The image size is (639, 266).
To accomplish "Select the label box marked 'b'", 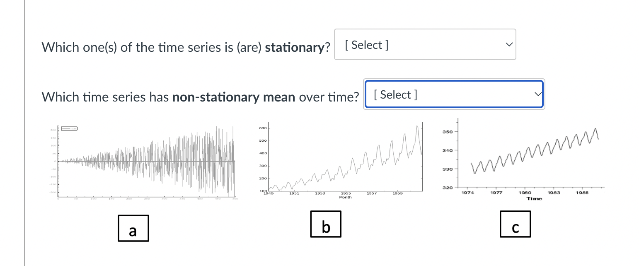I will tap(326, 224).
